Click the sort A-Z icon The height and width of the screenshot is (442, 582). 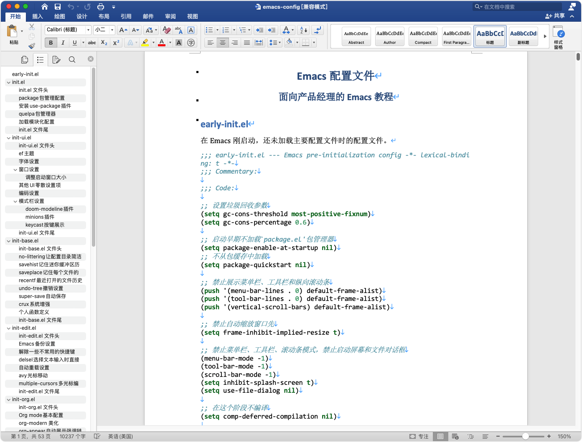tap(304, 30)
